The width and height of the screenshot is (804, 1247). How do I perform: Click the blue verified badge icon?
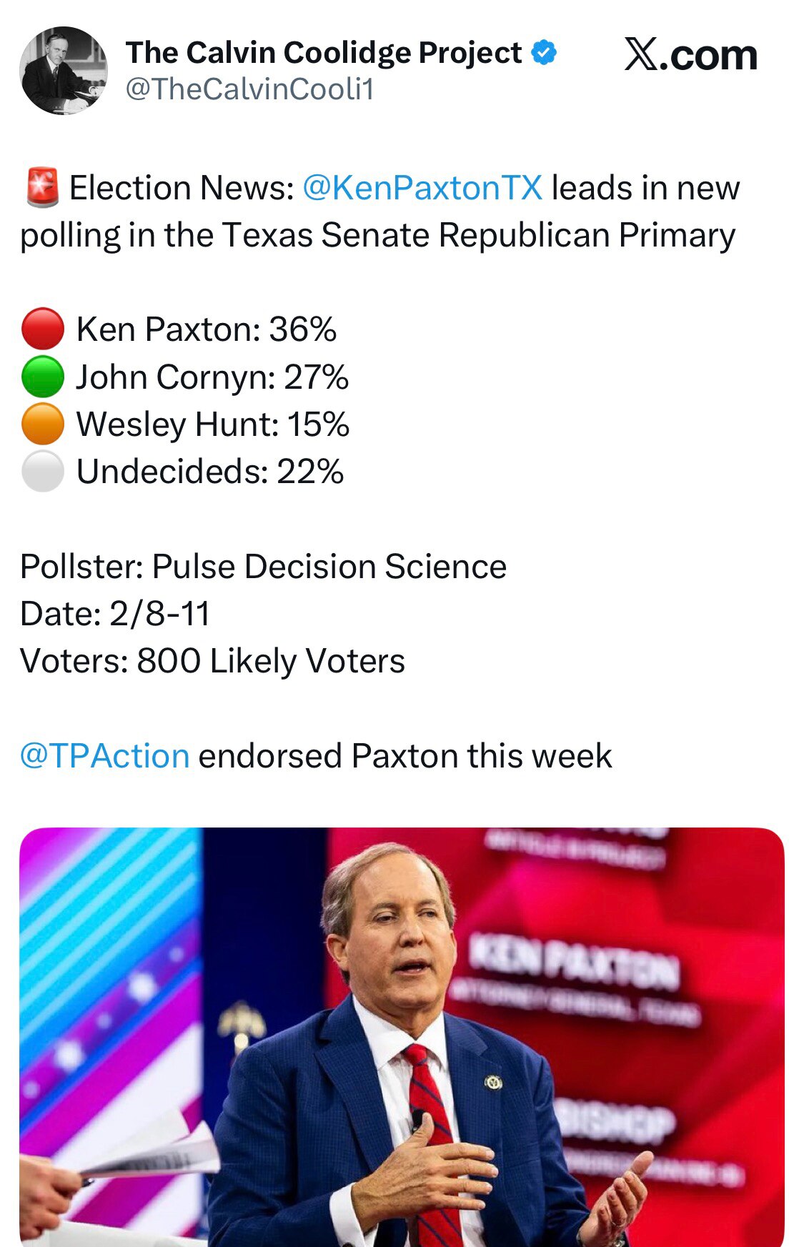tap(543, 54)
